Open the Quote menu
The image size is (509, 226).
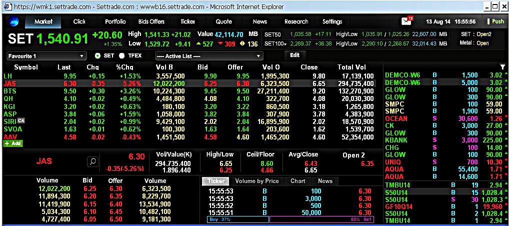tap(224, 22)
